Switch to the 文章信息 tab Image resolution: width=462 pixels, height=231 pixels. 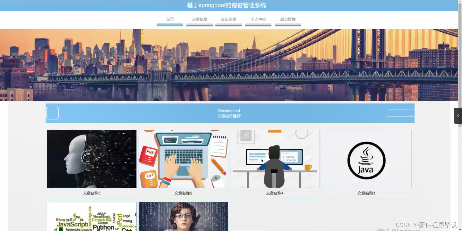coord(199,19)
